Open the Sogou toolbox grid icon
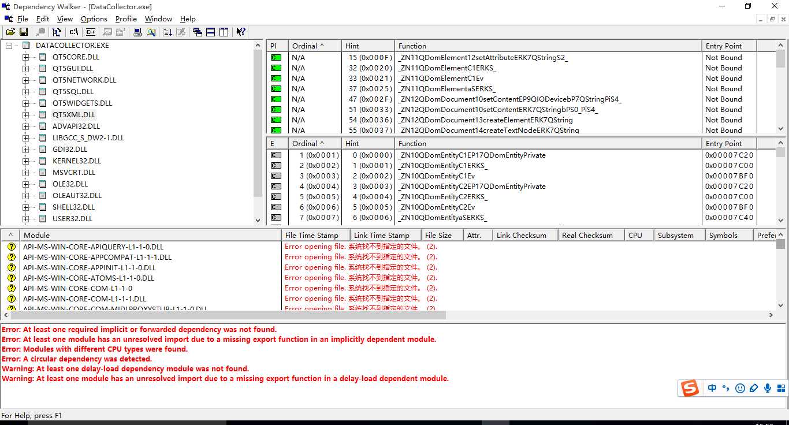 pos(781,388)
